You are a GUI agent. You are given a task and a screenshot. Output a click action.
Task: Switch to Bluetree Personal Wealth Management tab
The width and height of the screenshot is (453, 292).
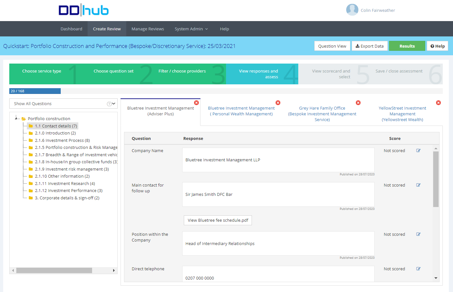tap(241, 111)
